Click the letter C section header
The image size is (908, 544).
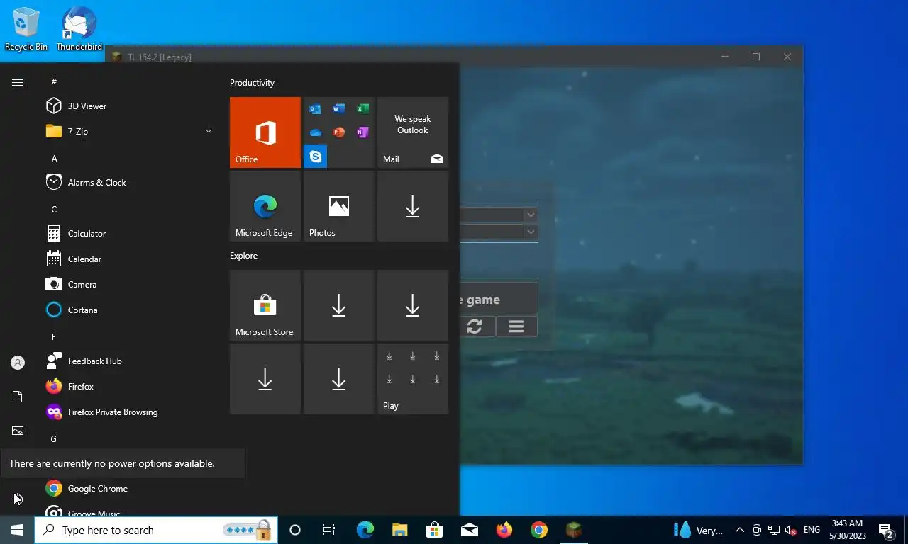54,210
